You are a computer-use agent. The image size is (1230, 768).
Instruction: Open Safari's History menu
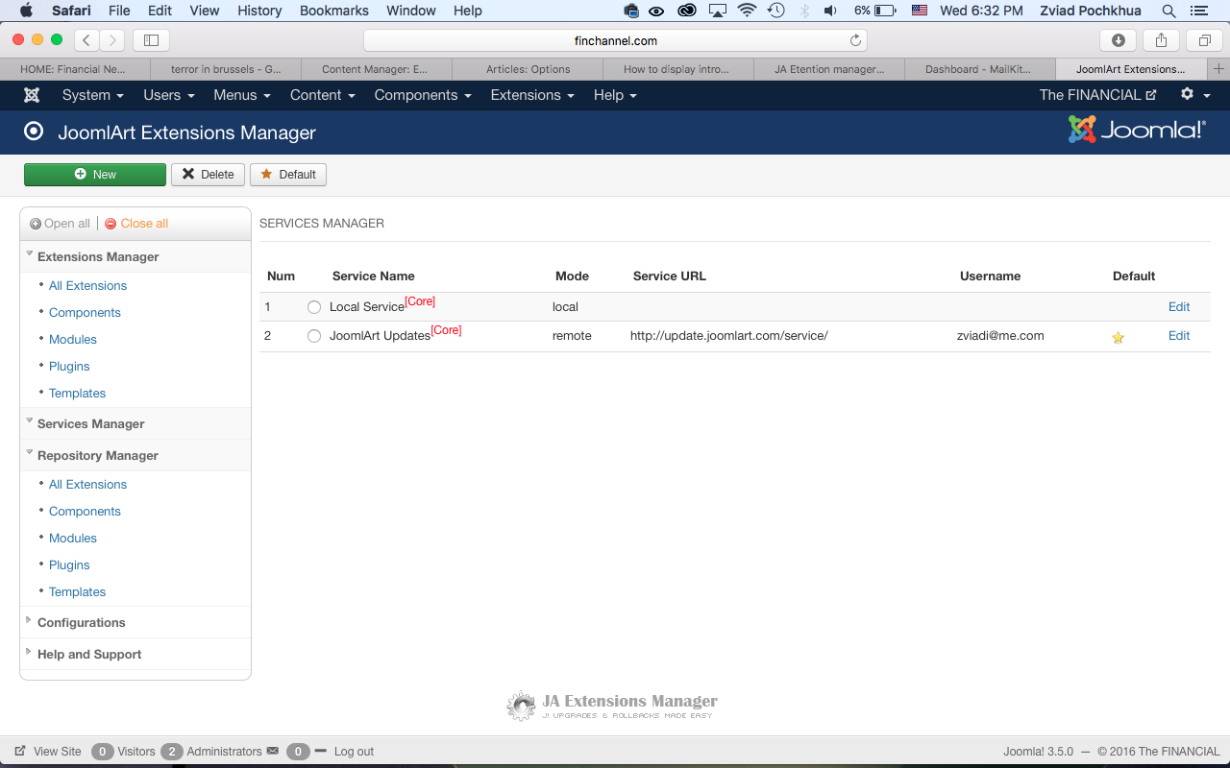pos(259,11)
